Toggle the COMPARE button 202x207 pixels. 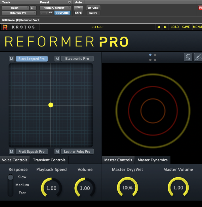(x=62, y=13)
